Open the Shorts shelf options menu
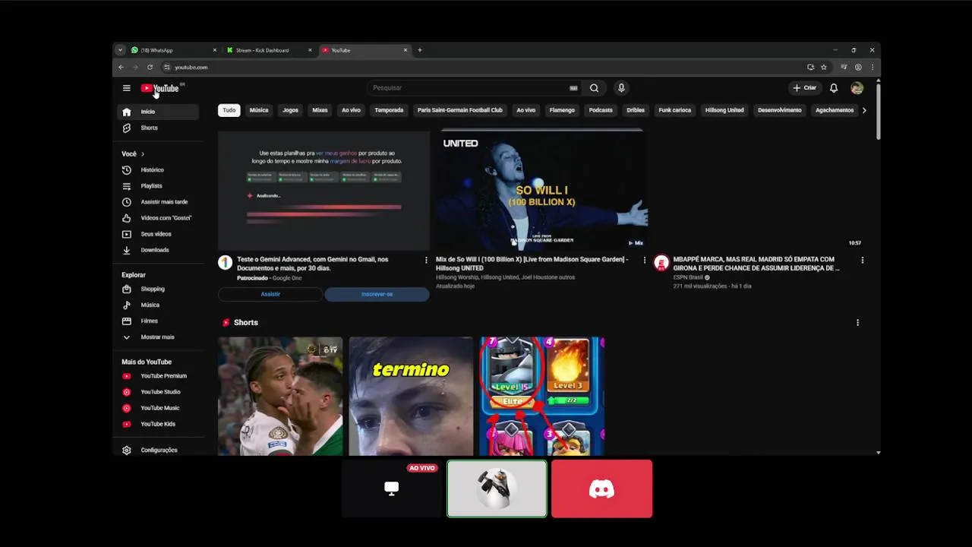Image resolution: width=972 pixels, height=547 pixels. pyautogui.click(x=858, y=323)
